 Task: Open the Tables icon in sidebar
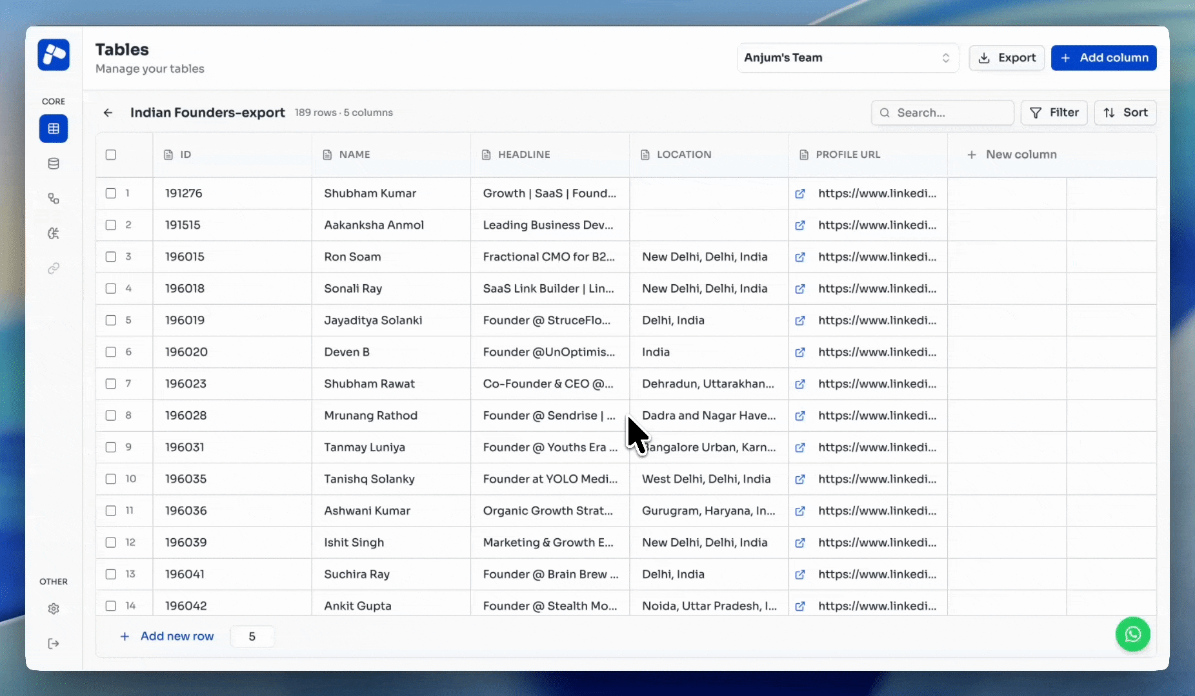click(54, 129)
